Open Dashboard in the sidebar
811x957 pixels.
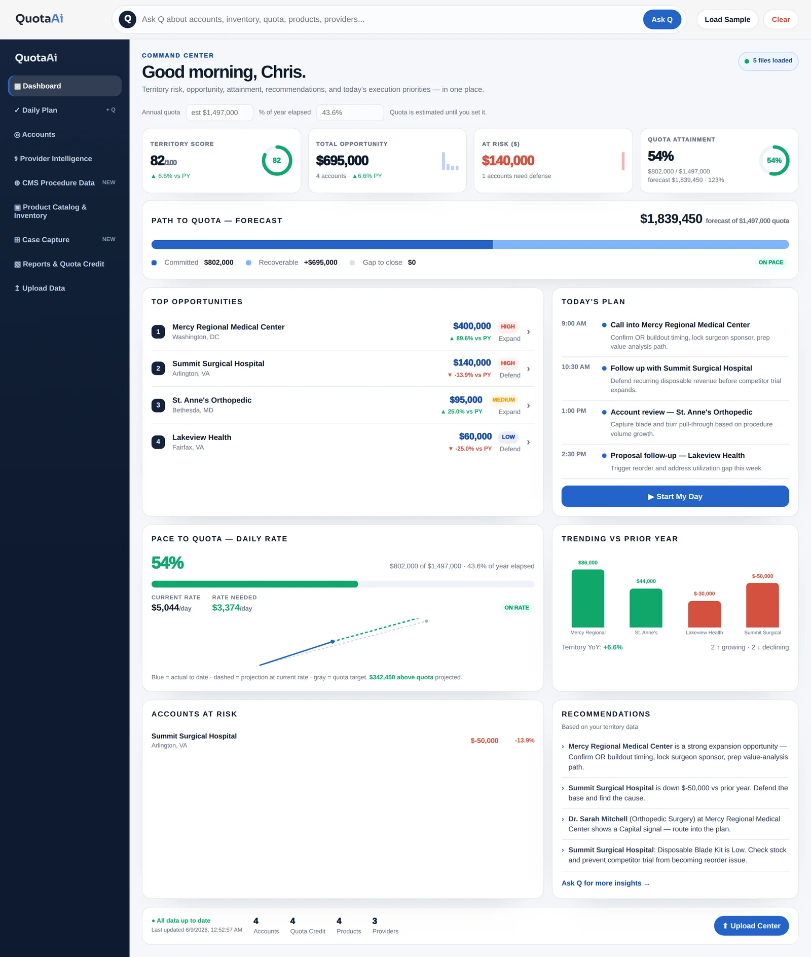click(x=65, y=86)
